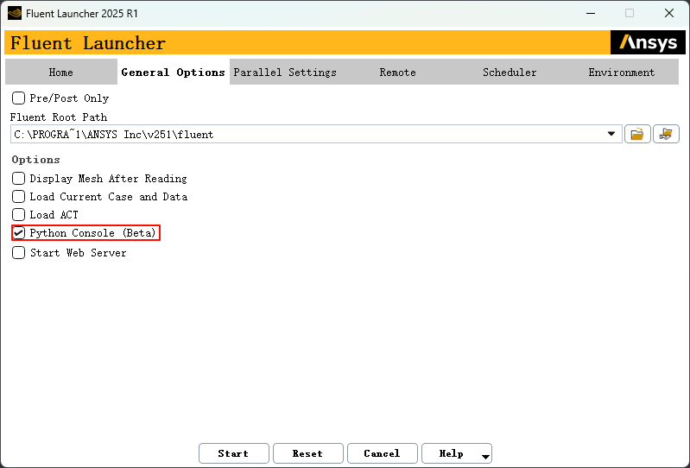Viewport: 690px width, 468px height.
Task: Select the General Options tab
Action: click(x=174, y=72)
